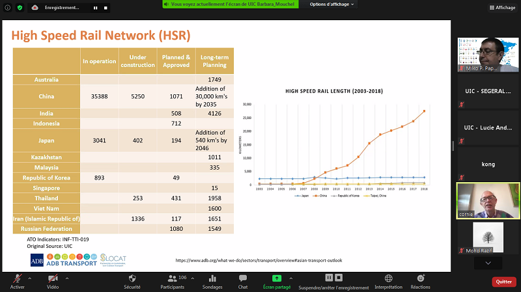Click the green Écran partagé share icon
This screenshot has width=521, height=292.
(x=277, y=278)
